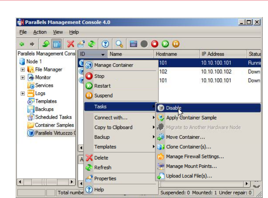Click the tree pane left scroll arrow

click(x=20, y=182)
